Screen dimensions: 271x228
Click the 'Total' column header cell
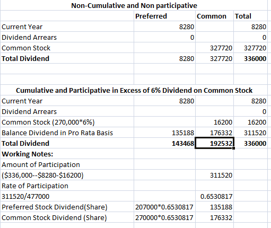click(250, 16)
